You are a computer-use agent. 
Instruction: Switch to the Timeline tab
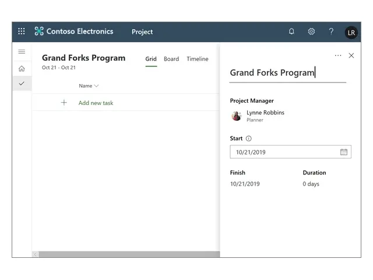pos(197,59)
